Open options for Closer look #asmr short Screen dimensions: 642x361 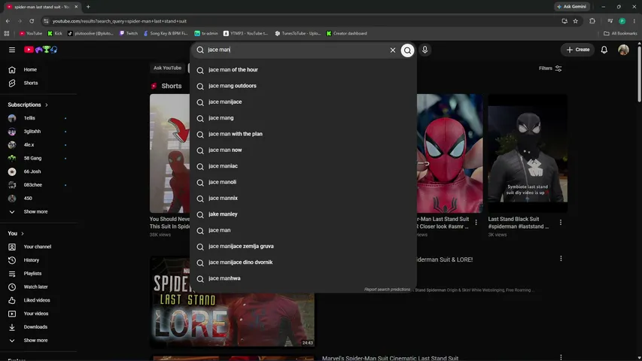pyautogui.click(x=476, y=223)
